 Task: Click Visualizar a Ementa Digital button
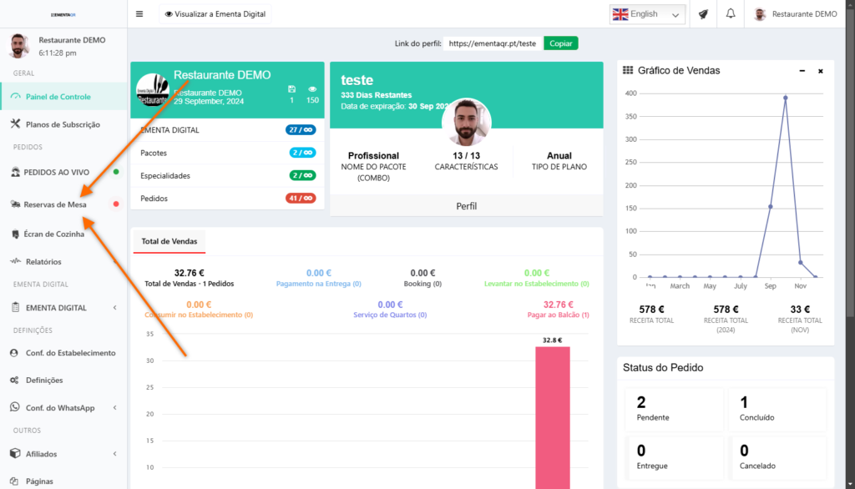pyautogui.click(x=215, y=14)
